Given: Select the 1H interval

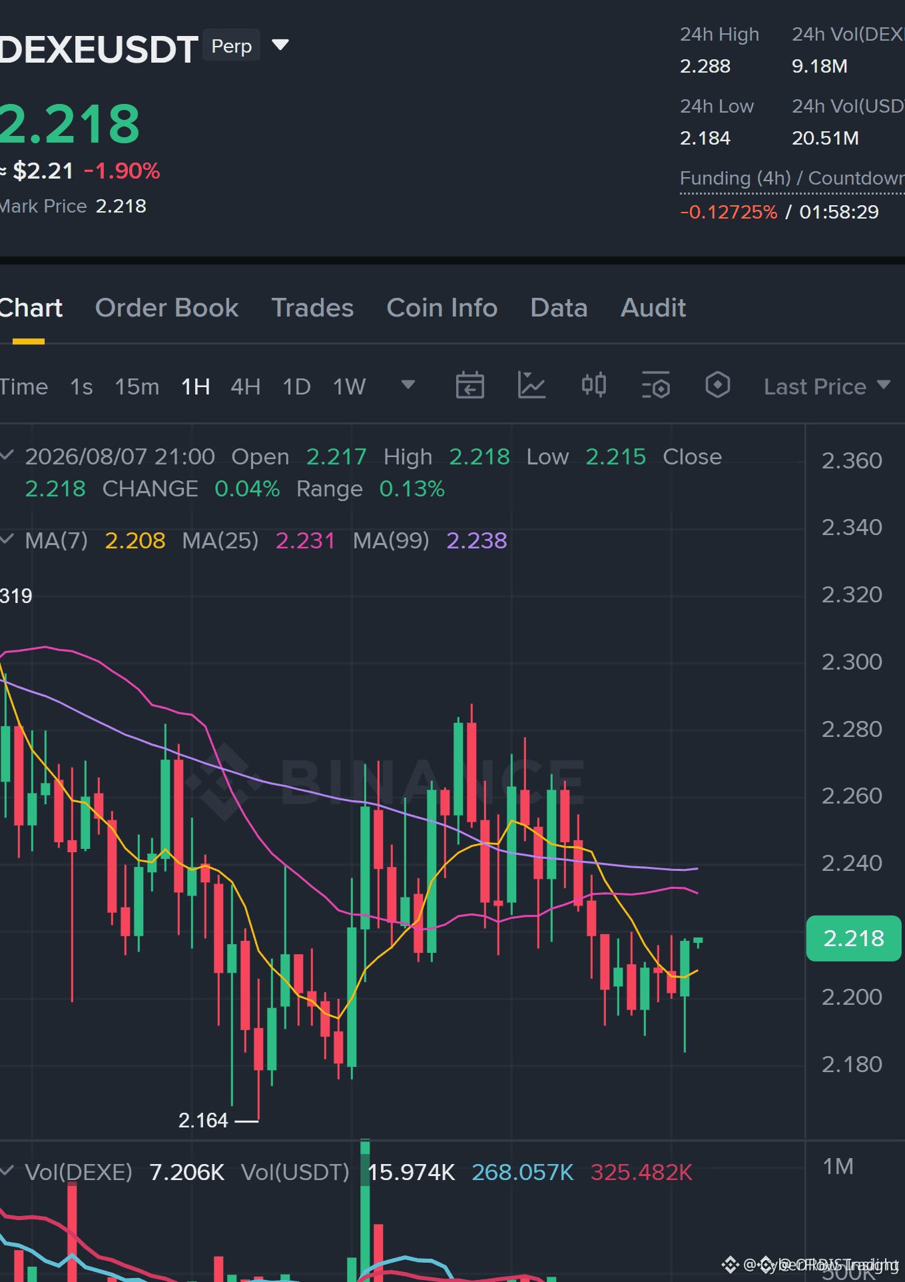Looking at the screenshot, I should (x=196, y=386).
